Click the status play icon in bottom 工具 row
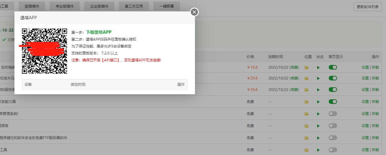This screenshot has width=386, height=155. tap(318, 150)
